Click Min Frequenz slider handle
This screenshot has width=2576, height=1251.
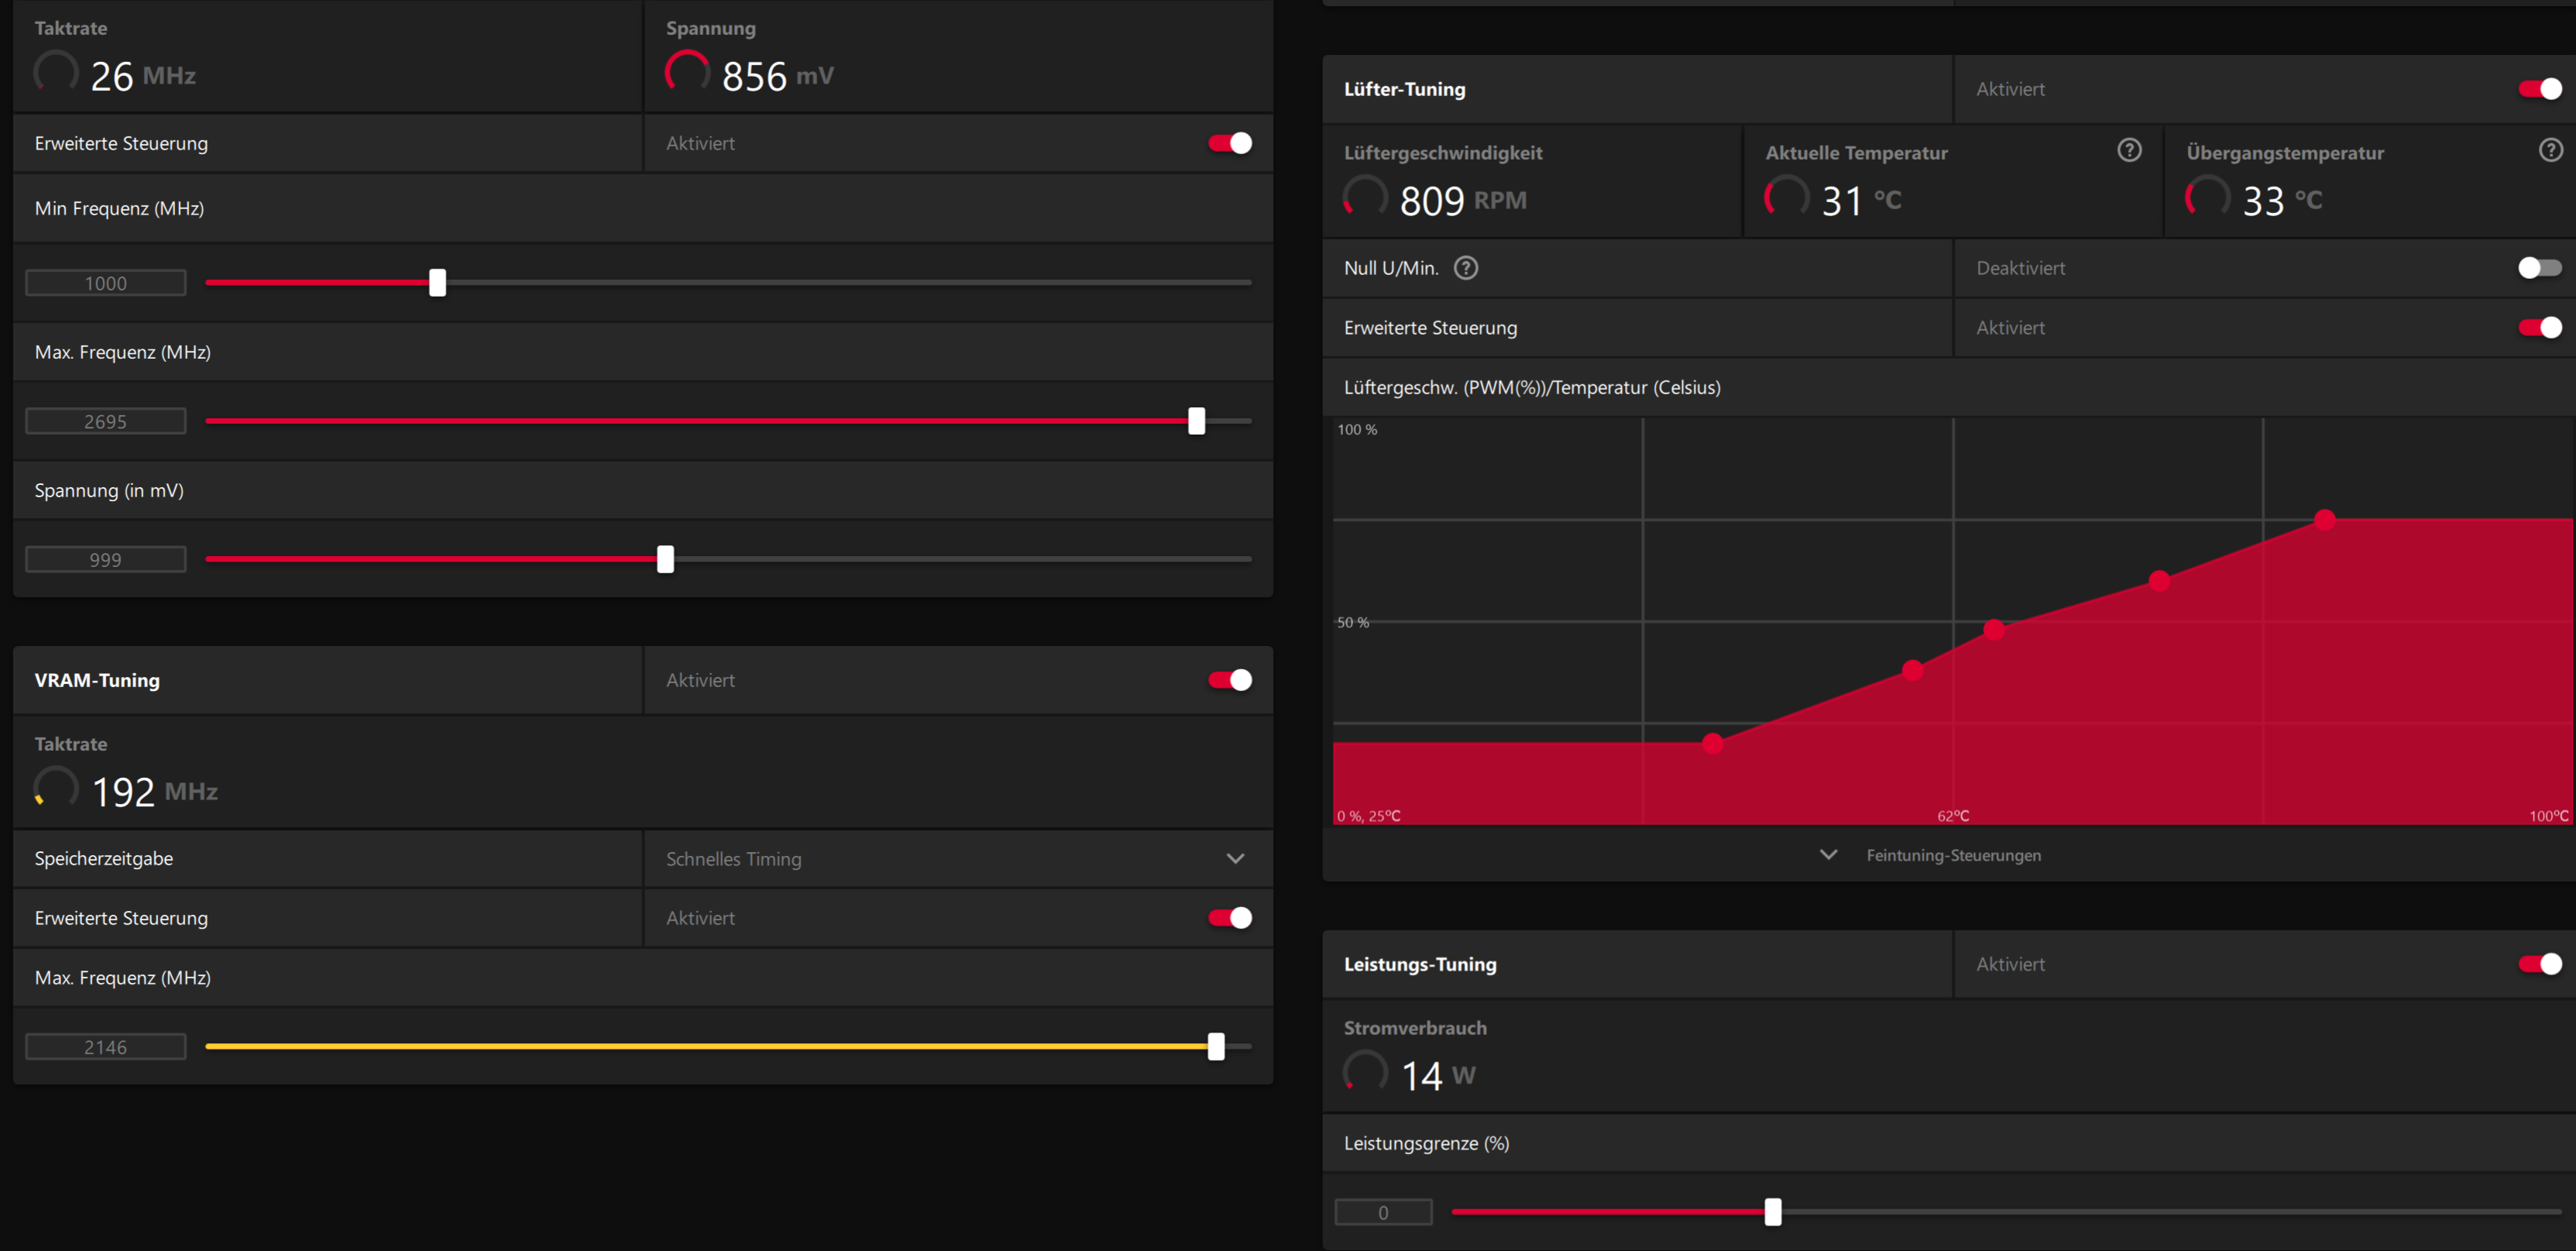pyautogui.click(x=437, y=283)
